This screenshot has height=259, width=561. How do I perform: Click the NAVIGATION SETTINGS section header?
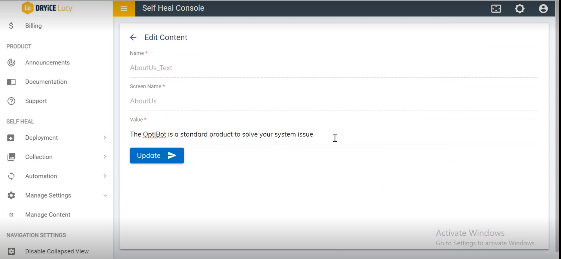(36, 235)
